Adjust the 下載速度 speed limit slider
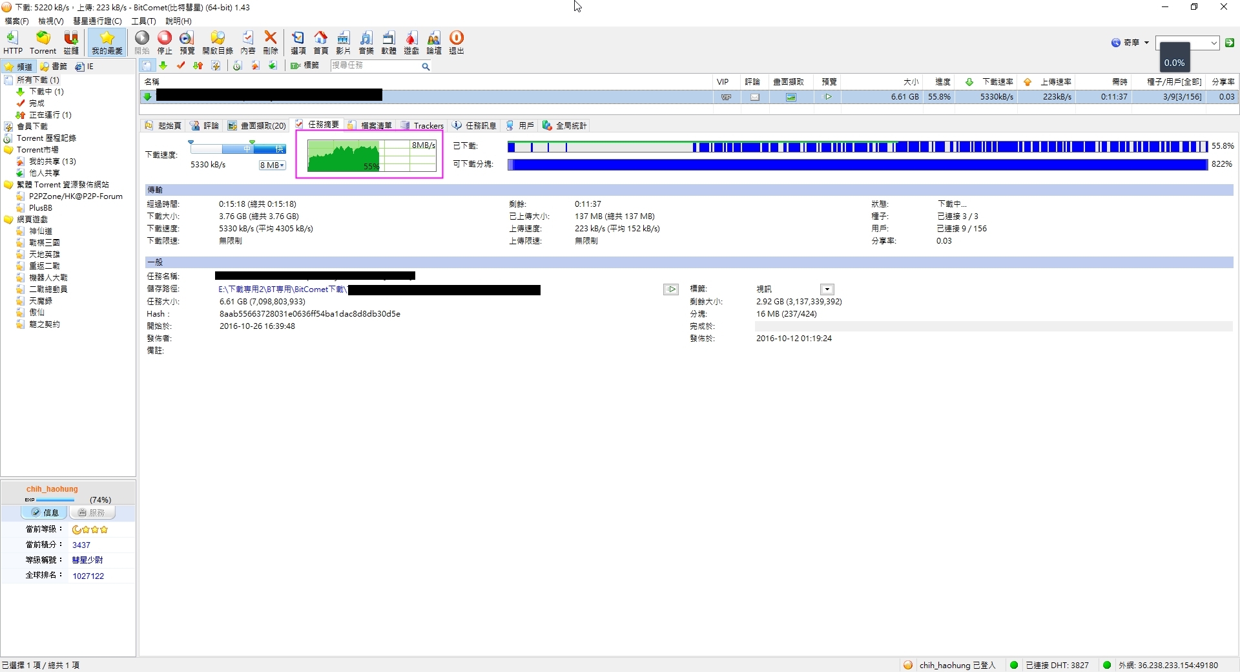This screenshot has width=1240, height=672. point(237,147)
